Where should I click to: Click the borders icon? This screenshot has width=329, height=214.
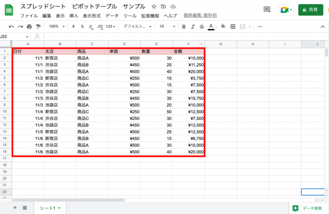pyautogui.click(x=233, y=27)
